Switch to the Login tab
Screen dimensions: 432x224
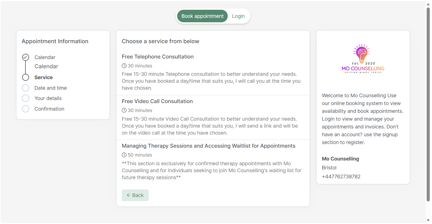coord(238,16)
